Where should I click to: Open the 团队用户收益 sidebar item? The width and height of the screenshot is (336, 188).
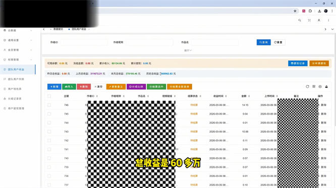click(18, 69)
